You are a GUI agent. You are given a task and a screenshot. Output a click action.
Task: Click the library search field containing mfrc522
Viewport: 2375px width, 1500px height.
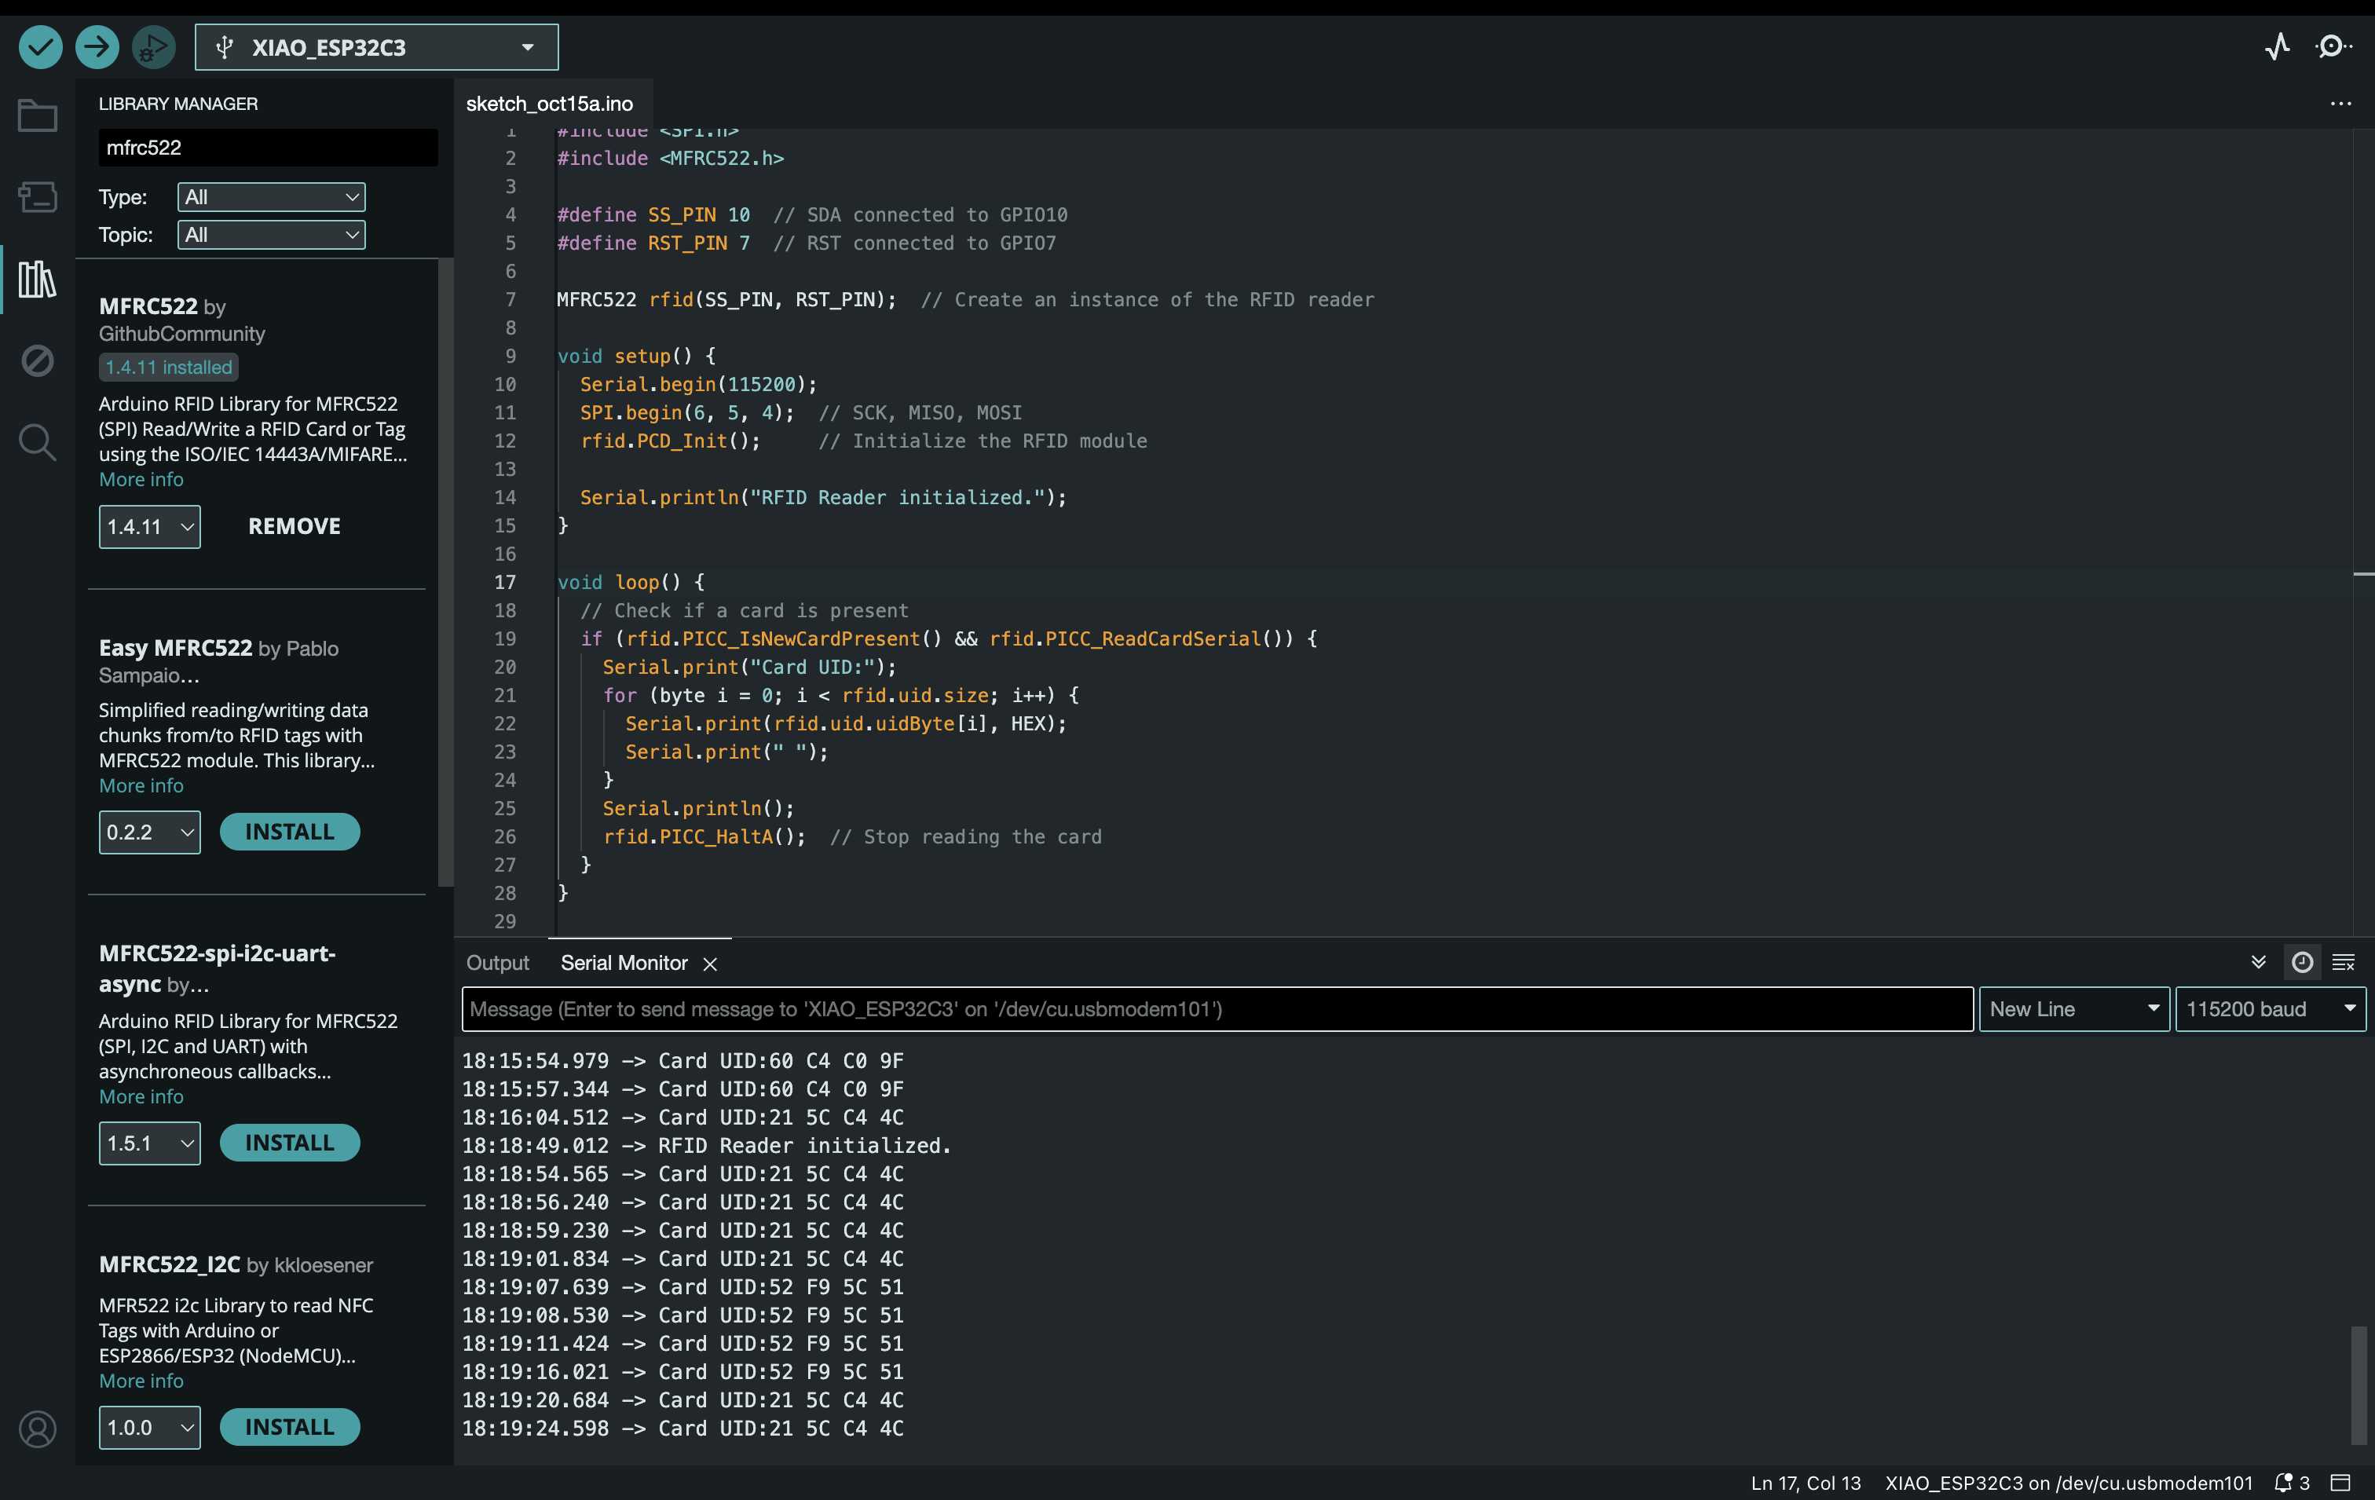tap(269, 148)
